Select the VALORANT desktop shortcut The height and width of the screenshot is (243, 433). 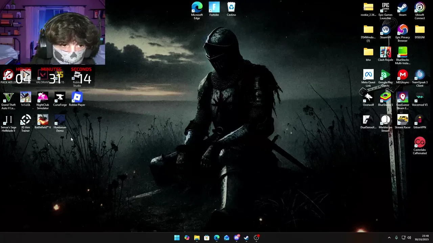43,77
